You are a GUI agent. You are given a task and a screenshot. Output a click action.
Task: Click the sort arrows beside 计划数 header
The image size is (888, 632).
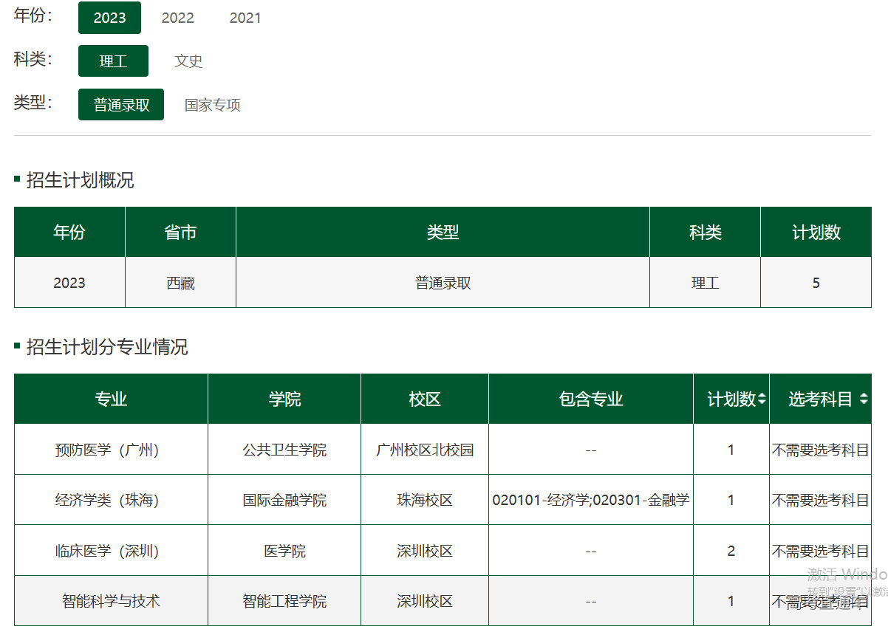click(x=762, y=399)
